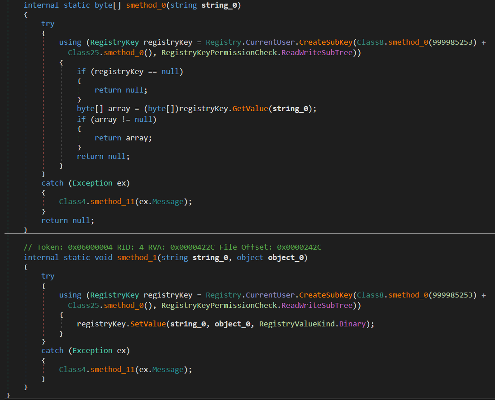Click object_0 parameter in the smethod_1 declaration
Screen dimensions: 495x400
click(286, 258)
